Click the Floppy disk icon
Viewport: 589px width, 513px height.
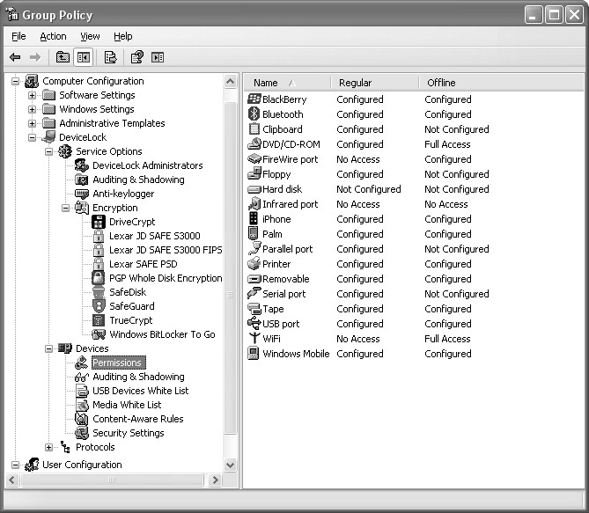coord(254,173)
